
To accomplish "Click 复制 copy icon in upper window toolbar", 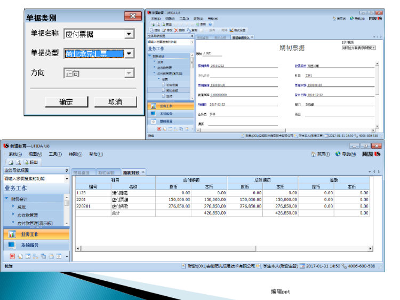I will (x=189, y=30).
